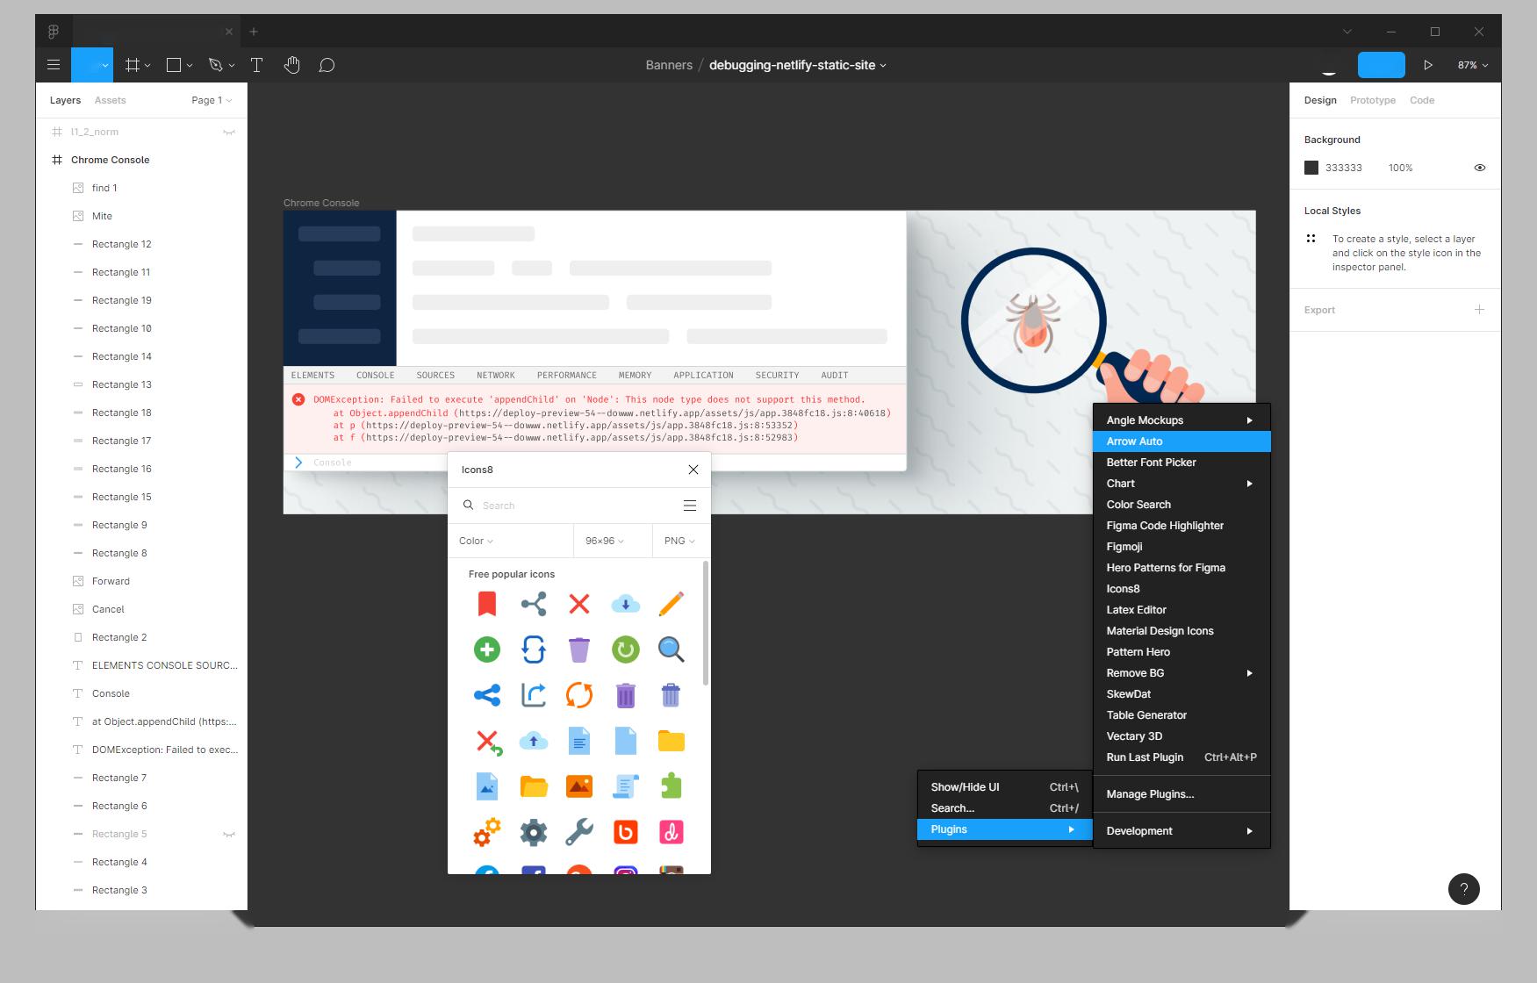The height and width of the screenshot is (983, 1537).
Task: Select the Hand tool
Action: (292, 65)
